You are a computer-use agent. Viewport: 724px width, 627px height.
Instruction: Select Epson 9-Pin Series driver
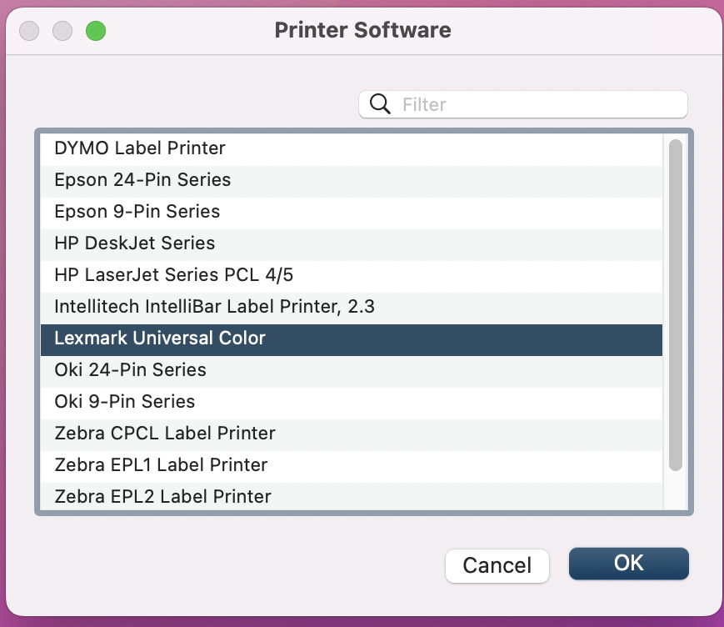351,212
